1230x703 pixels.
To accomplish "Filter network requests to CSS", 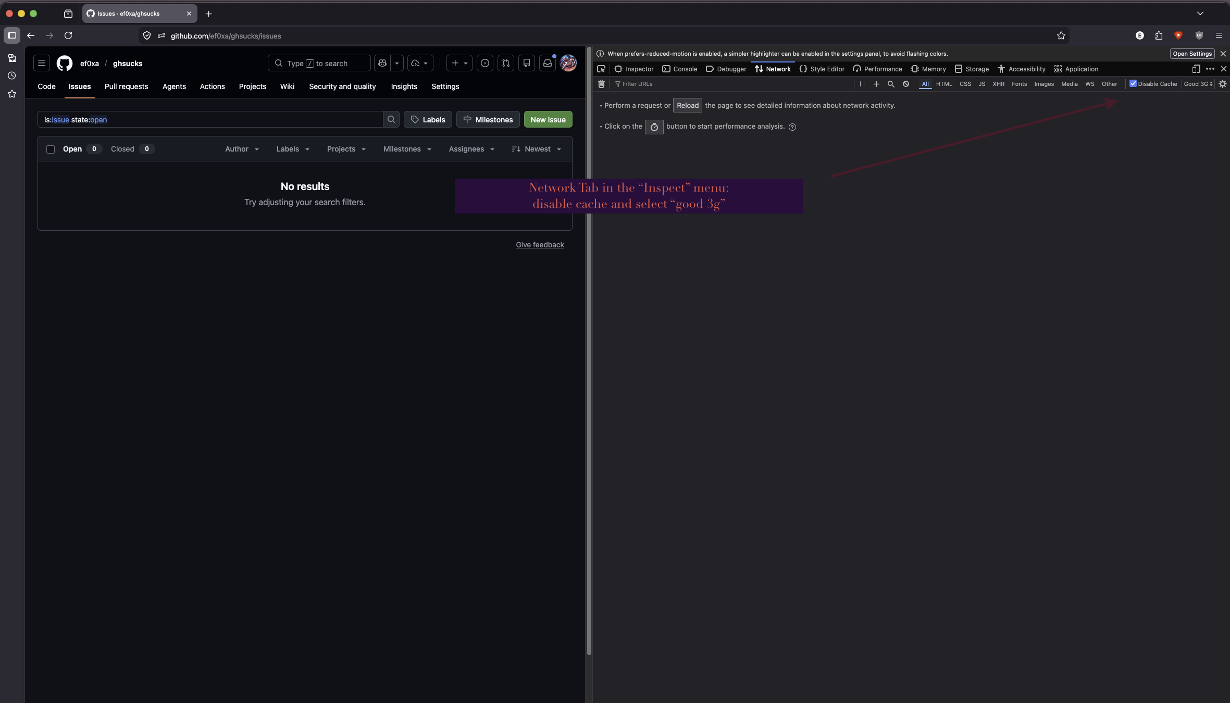I will click(x=965, y=84).
